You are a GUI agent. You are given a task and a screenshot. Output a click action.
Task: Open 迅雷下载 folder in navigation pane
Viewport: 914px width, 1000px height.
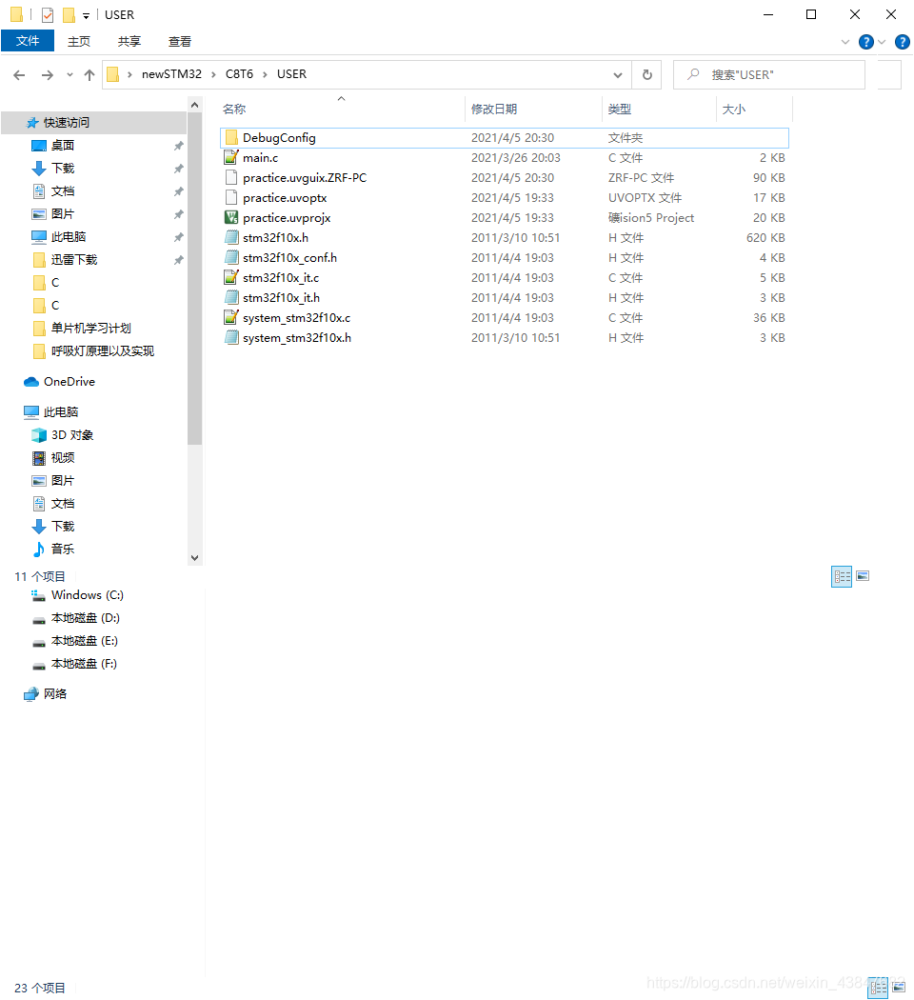coord(74,260)
